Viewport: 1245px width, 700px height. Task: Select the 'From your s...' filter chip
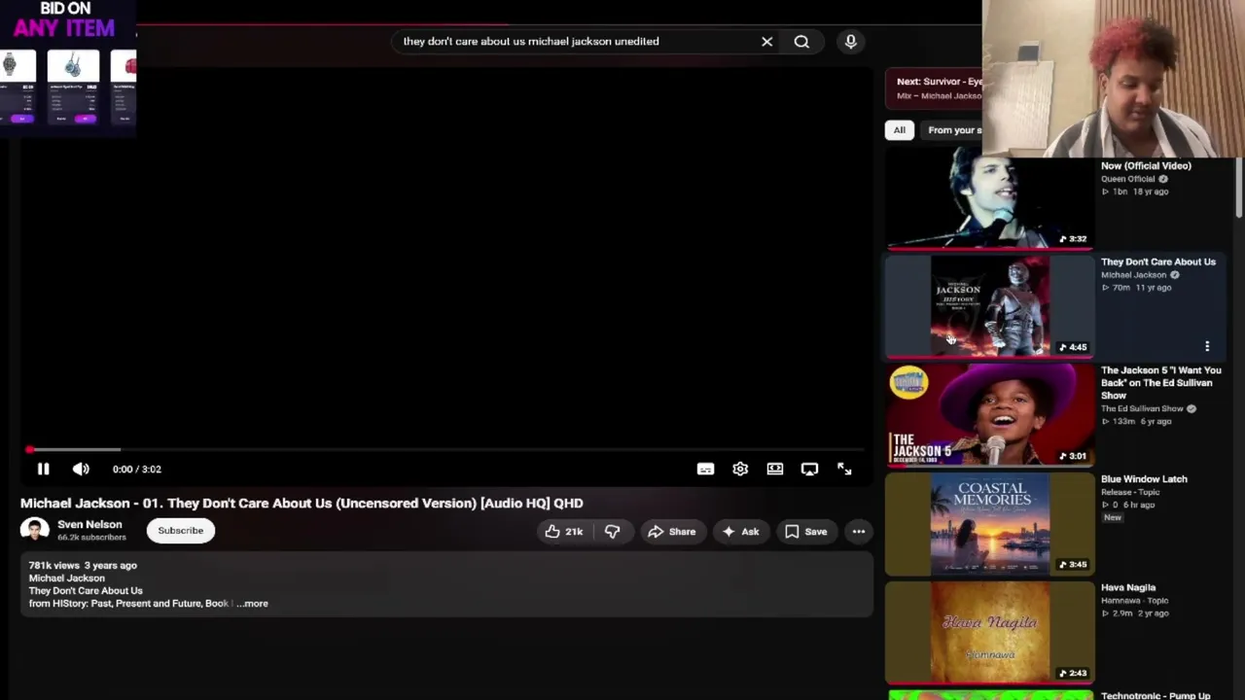click(954, 130)
